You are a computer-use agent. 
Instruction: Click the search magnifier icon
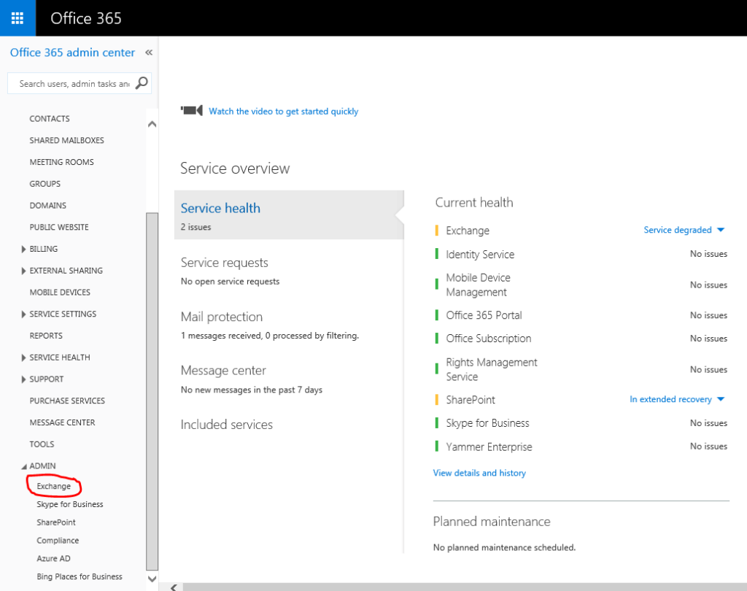142,83
